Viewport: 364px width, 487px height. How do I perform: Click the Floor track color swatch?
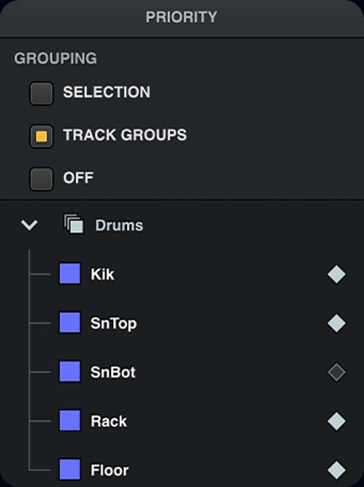click(x=70, y=469)
